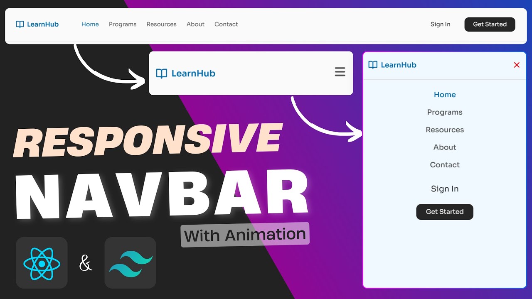The image size is (532, 299).
Task: Click the book icon in collapsed navbar
Action: point(161,74)
